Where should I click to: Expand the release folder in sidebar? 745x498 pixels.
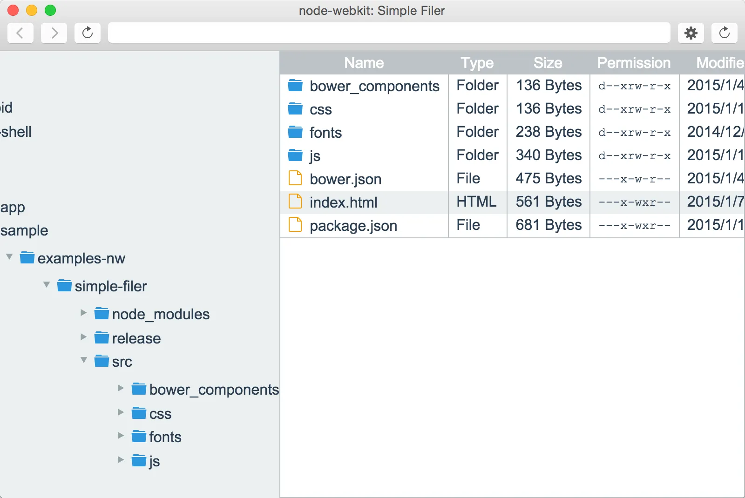coord(84,337)
